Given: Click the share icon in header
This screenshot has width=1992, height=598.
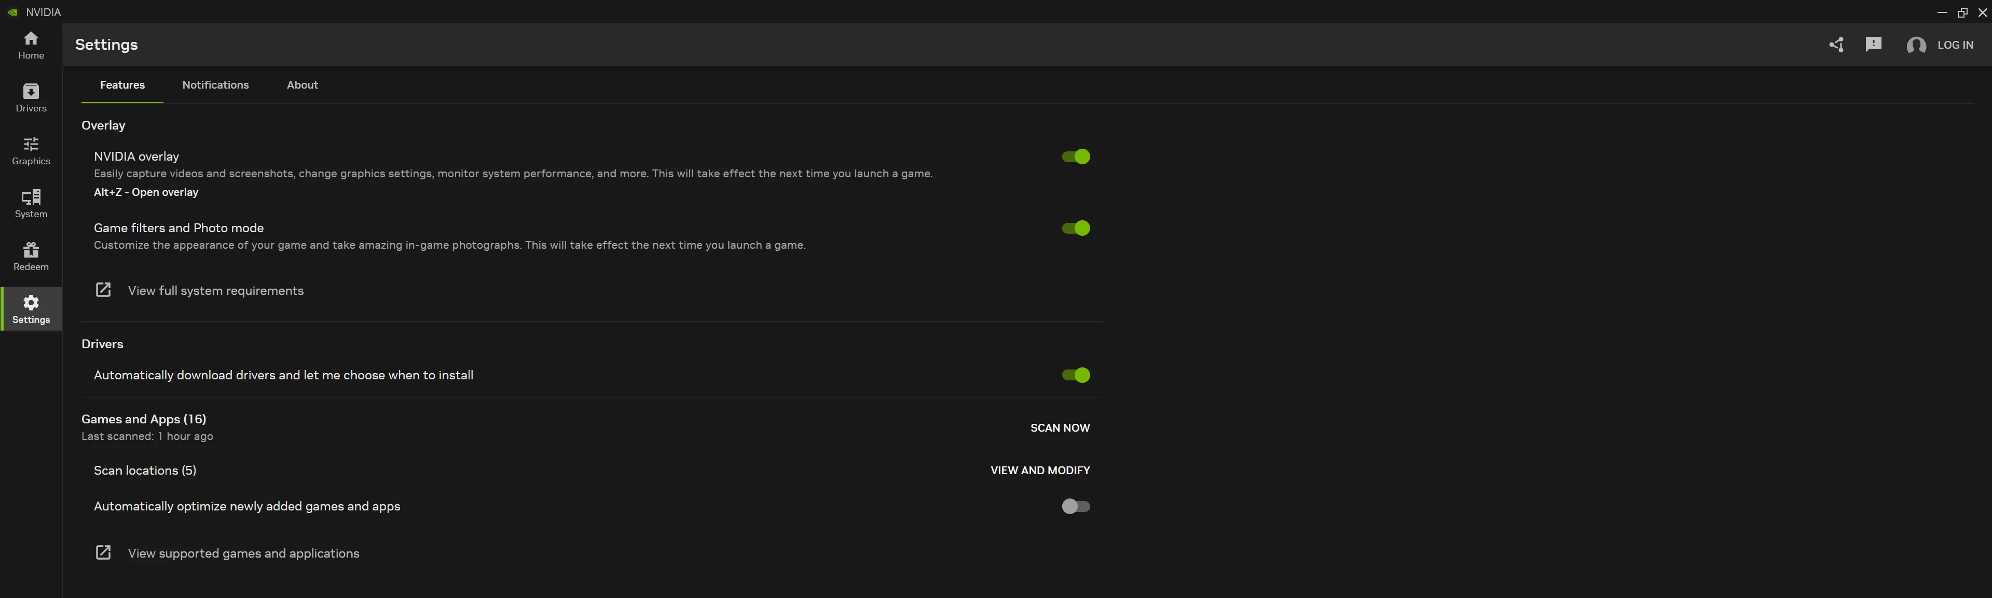Looking at the screenshot, I should coord(1836,45).
